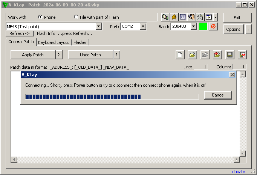Open the COM2 port dropdown
The width and height of the screenshot is (257, 175).
point(143,27)
